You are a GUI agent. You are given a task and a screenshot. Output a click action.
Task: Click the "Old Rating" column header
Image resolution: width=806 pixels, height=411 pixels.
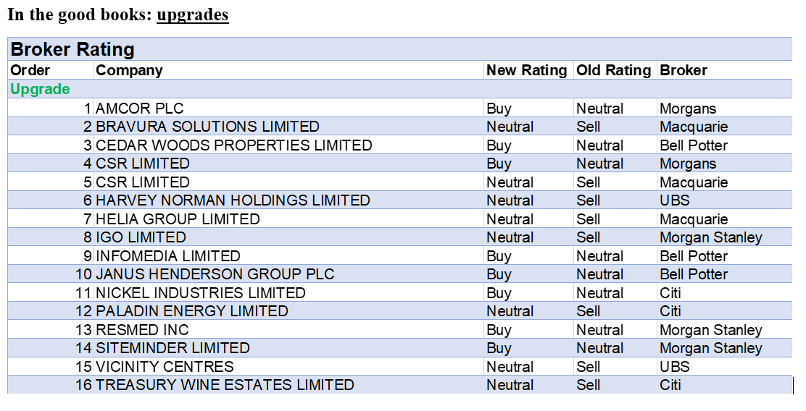[613, 70]
